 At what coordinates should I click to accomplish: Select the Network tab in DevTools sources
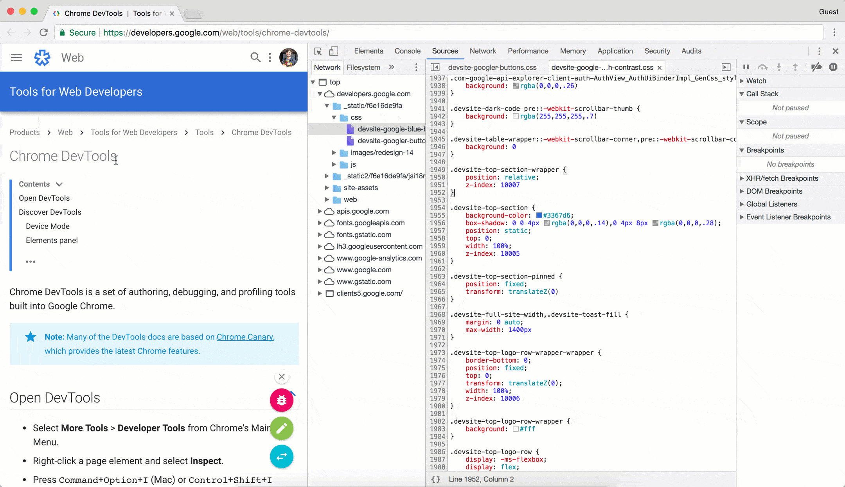(x=327, y=67)
